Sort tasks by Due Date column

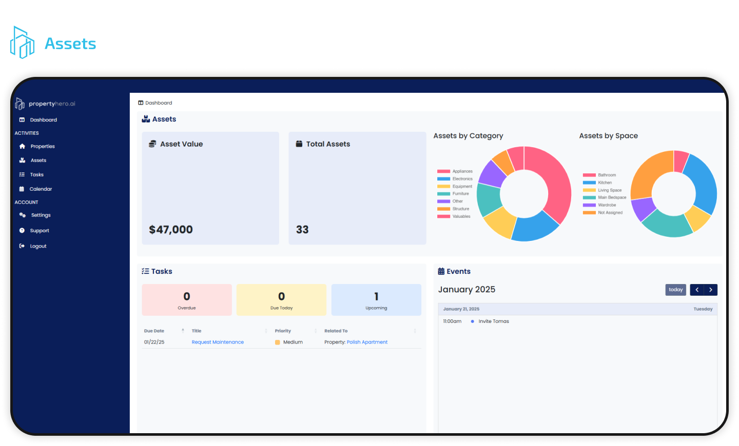pos(154,331)
